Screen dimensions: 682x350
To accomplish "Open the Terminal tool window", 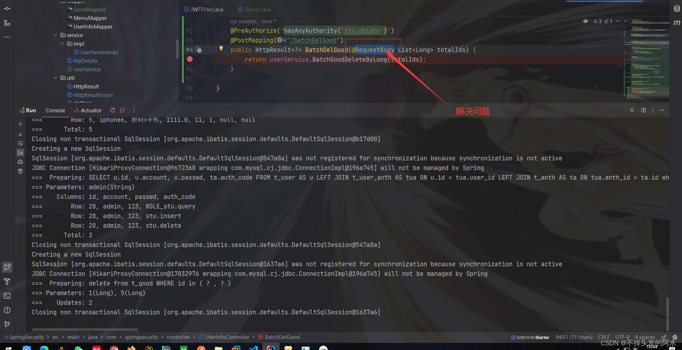I will pos(7,296).
